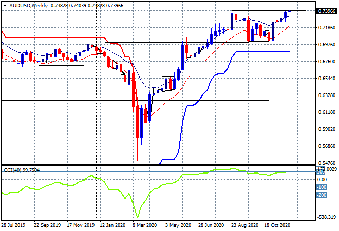Click the 0.54760 price axis label
The image size is (339, 231).
(x=327, y=163)
